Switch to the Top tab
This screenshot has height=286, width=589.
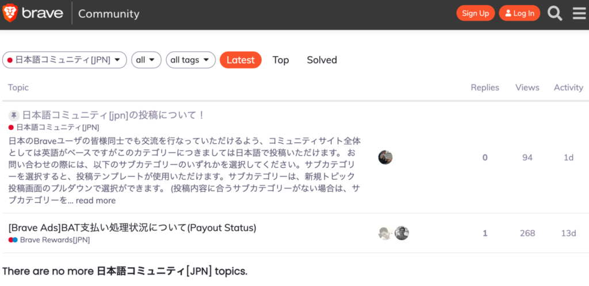(281, 60)
